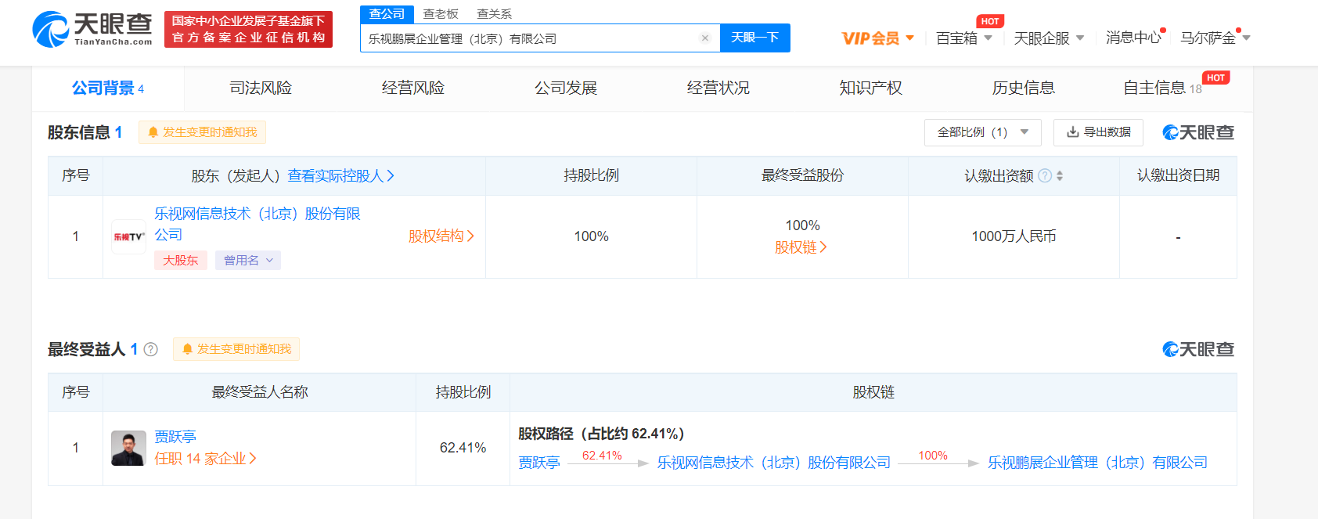Clear the search box text
1318x519 pixels.
pos(704,38)
